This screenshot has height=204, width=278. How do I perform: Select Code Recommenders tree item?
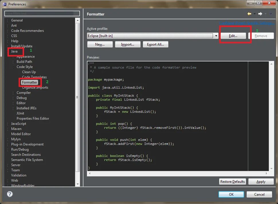[x=28, y=30]
